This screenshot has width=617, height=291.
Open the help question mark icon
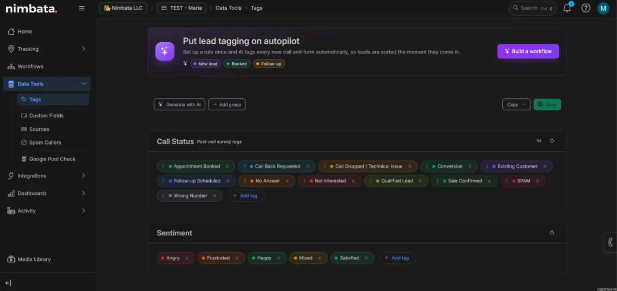point(586,8)
